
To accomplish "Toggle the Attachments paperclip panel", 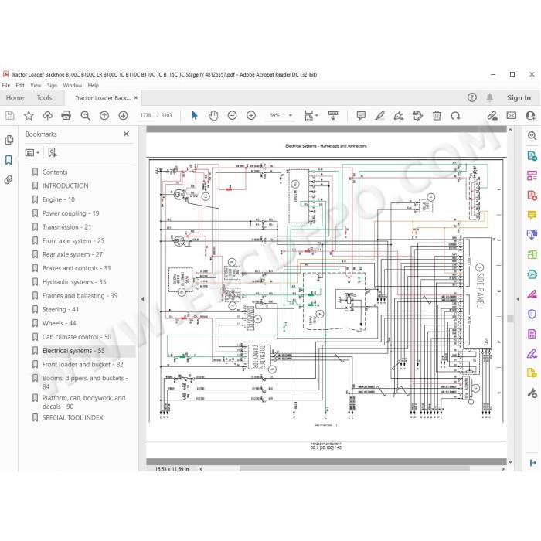I will click(x=9, y=179).
